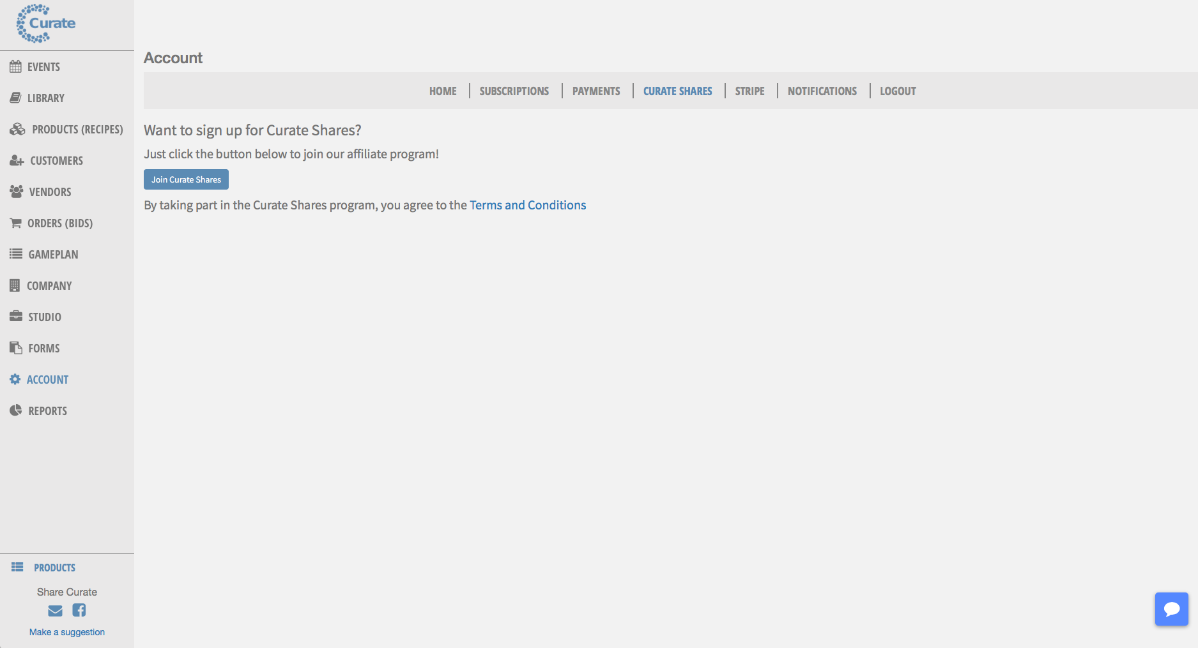
Task: Open the chat bubble widget
Action: (1171, 609)
